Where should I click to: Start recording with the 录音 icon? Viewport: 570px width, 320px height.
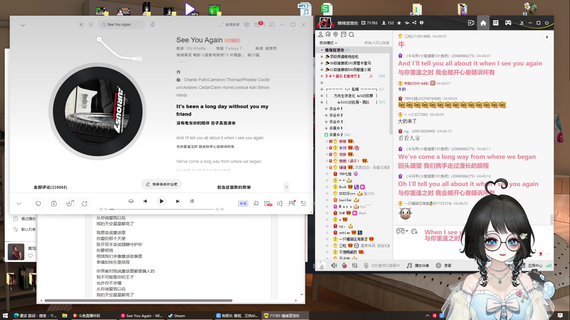tap(444, 265)
